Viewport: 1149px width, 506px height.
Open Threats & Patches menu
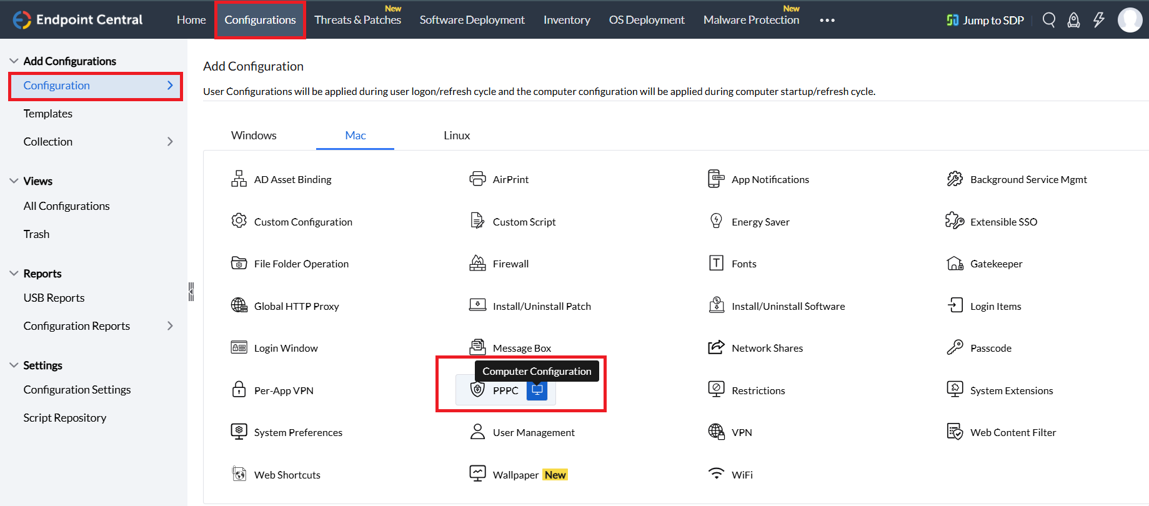tap(357, 20)
